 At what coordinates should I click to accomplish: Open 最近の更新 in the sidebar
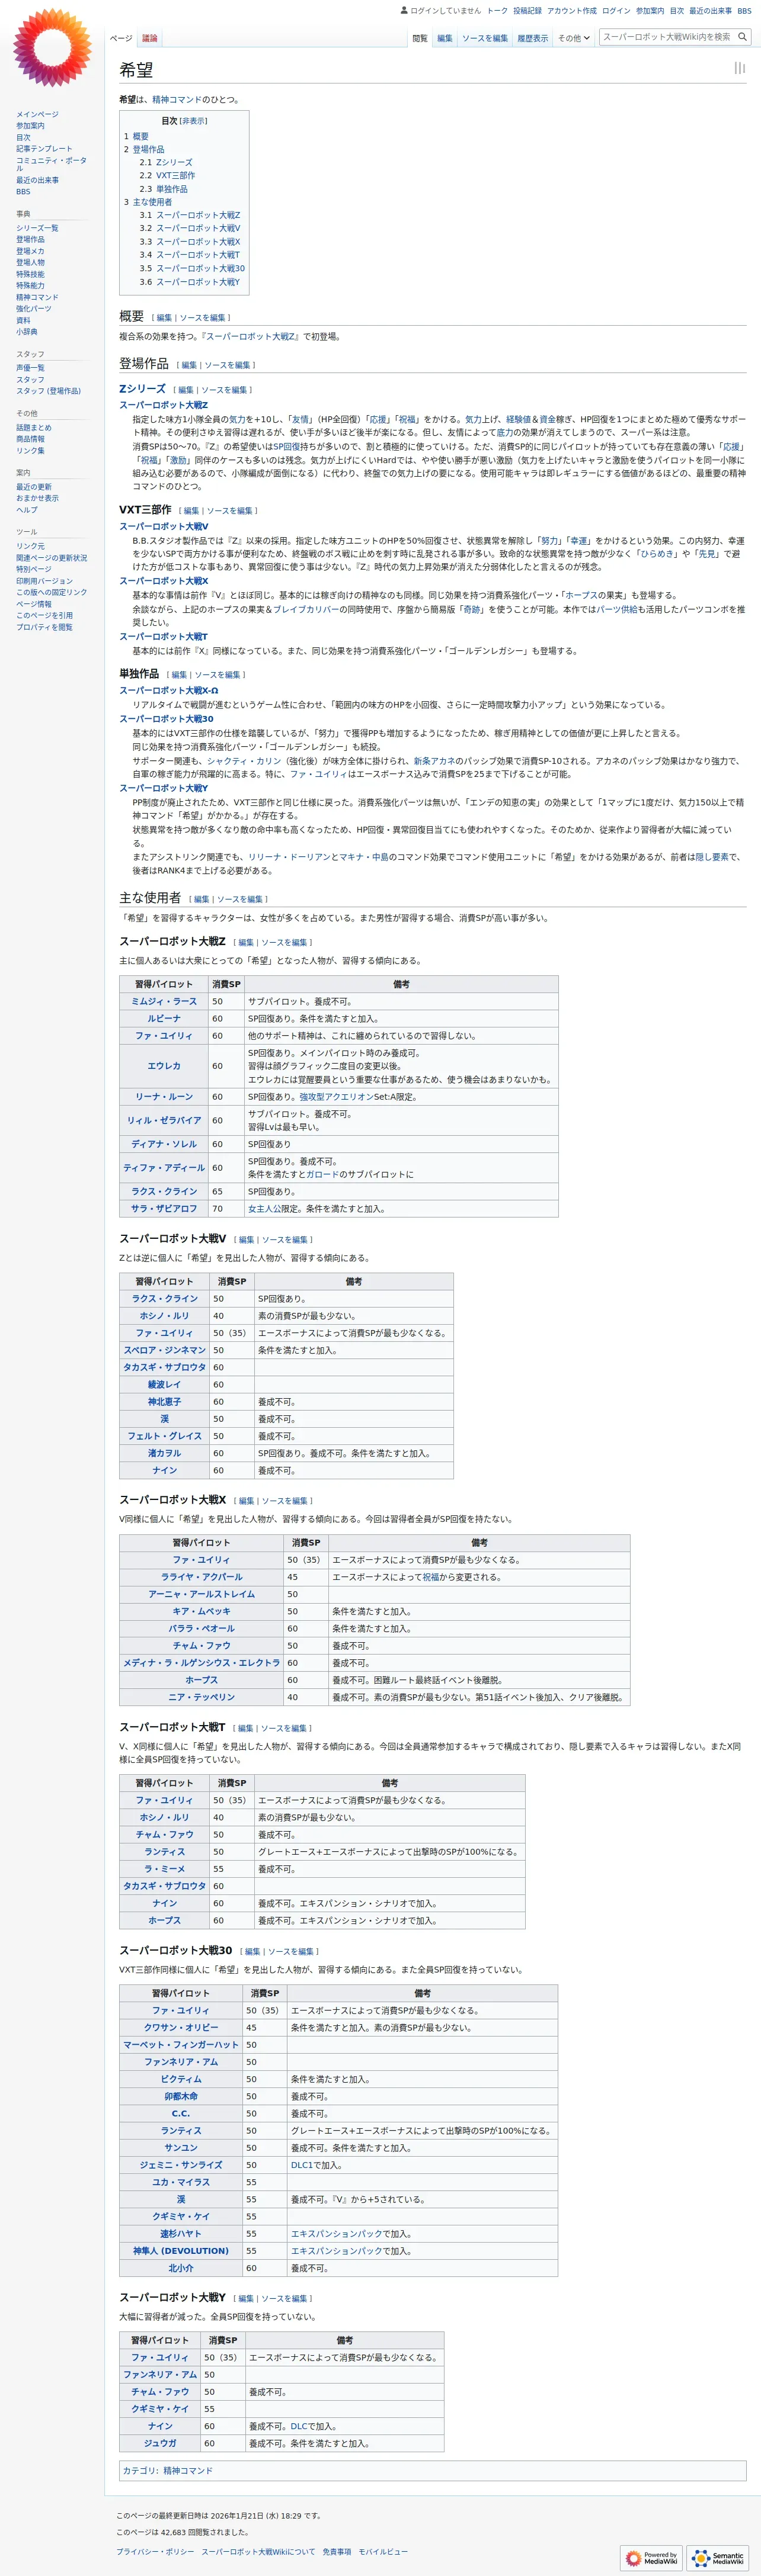(x=33, y=487)
